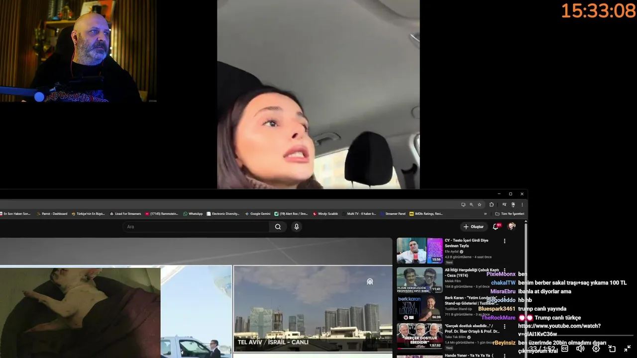Open CY - Testo İçeri Girdi video thumbnail

[420, 251]
